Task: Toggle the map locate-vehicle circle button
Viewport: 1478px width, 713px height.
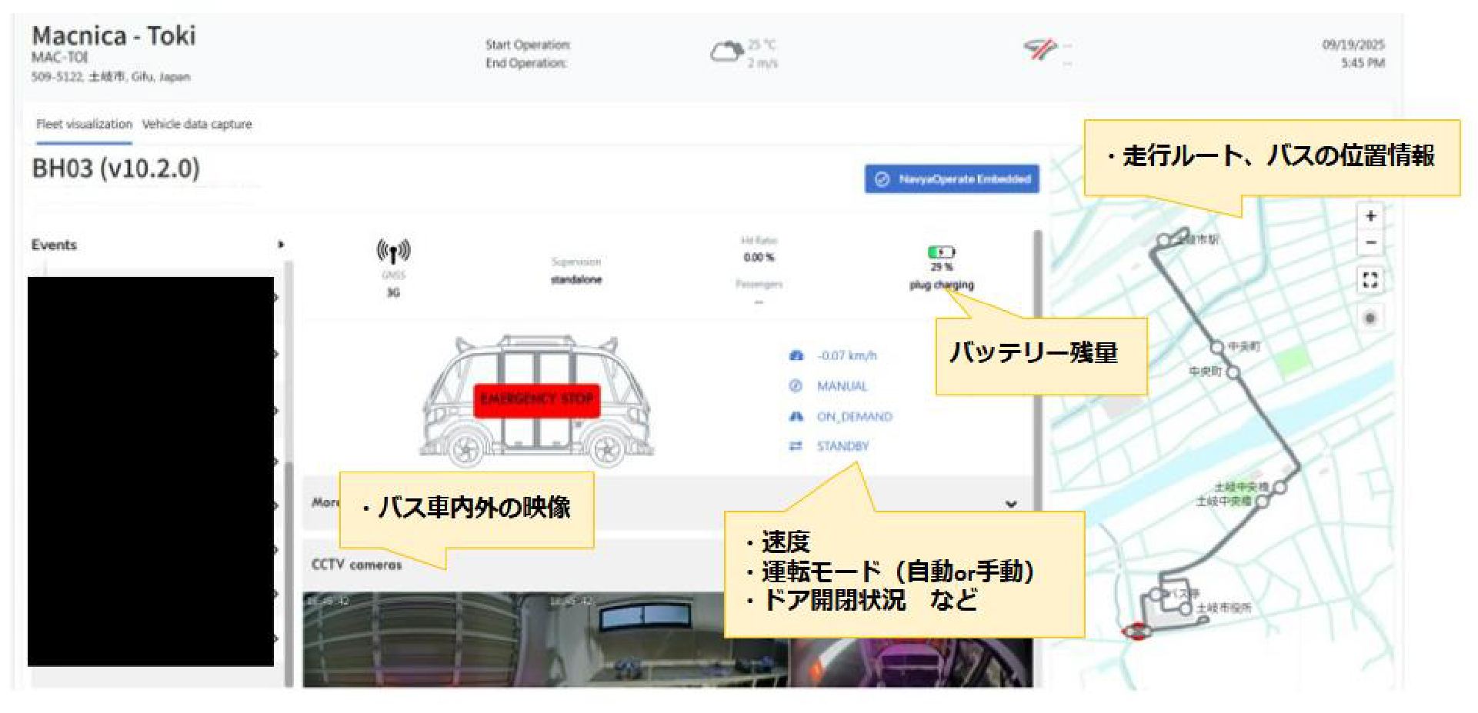Action: [x=1370, y=318]
